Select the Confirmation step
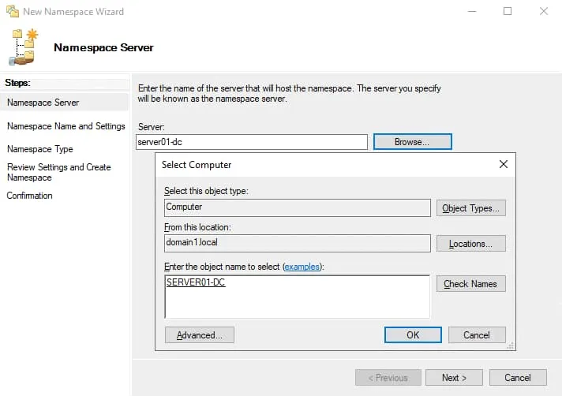Screen dimensions: 562x396 pyautogui.click(x=30, y=196)
